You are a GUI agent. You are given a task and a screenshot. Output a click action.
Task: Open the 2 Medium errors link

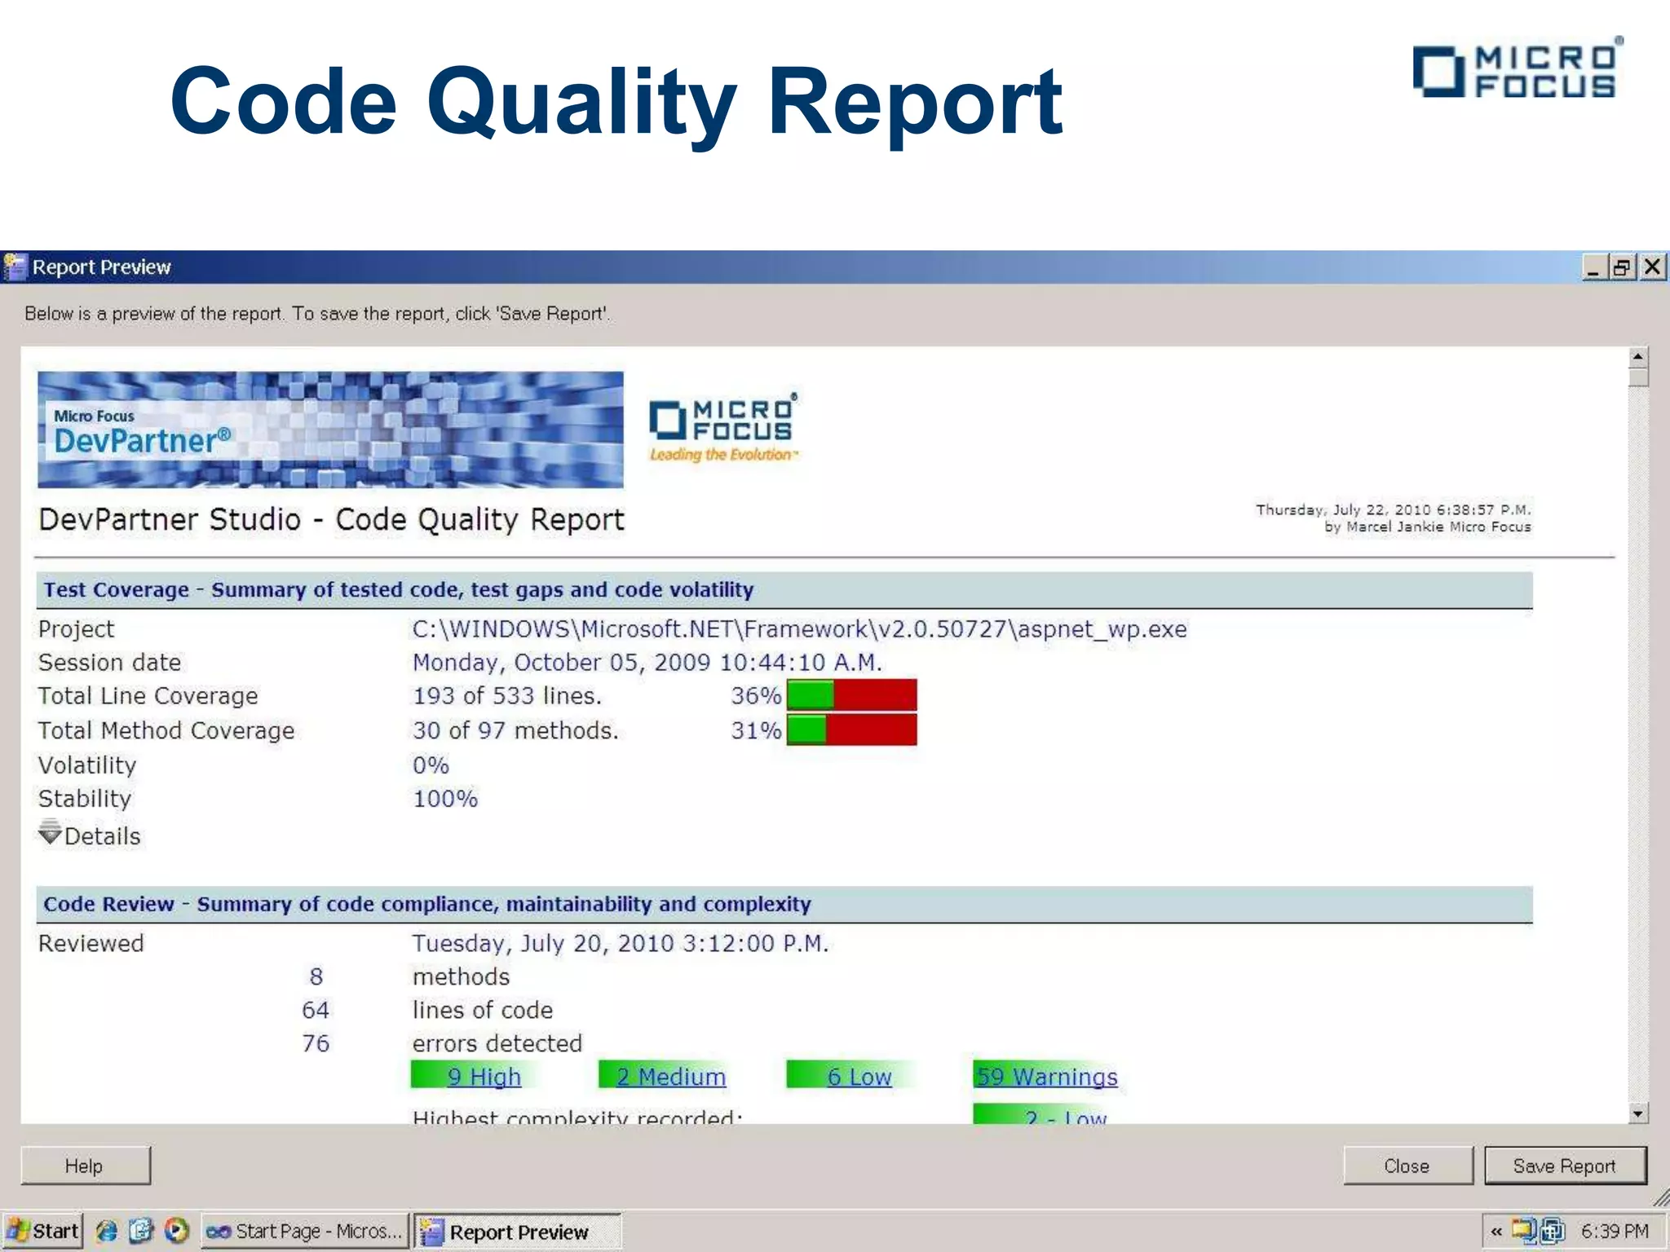pyautogui.click(x=670, y=1076)
